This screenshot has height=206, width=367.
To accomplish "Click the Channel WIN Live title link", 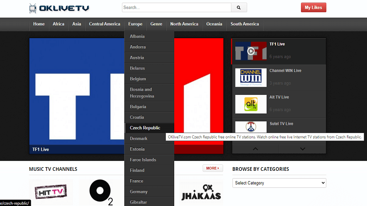I will [285, 70].
